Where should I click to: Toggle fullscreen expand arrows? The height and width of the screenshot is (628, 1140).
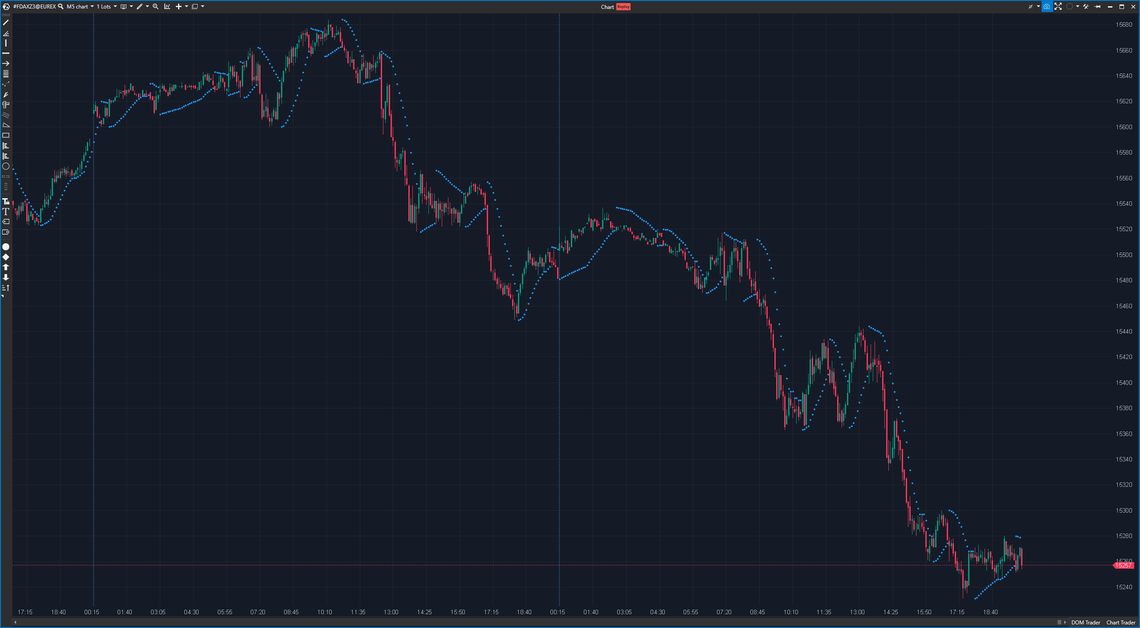point(1058,7)
